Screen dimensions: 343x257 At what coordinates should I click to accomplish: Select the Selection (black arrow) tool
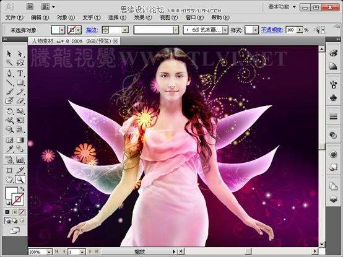coord(9,54)
